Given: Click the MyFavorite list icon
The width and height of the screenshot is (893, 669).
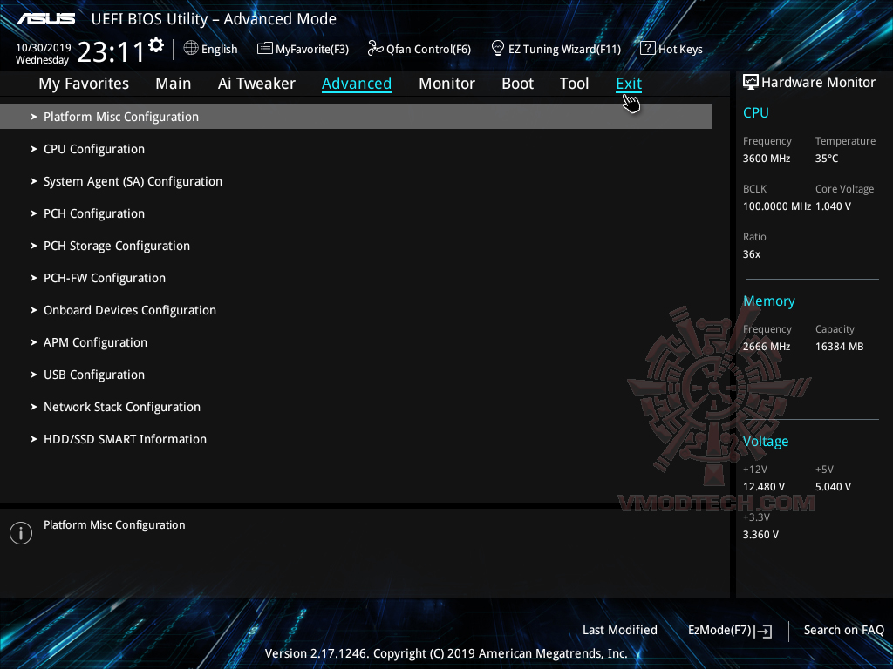Looking at the screenshot, I should point(265,49).
